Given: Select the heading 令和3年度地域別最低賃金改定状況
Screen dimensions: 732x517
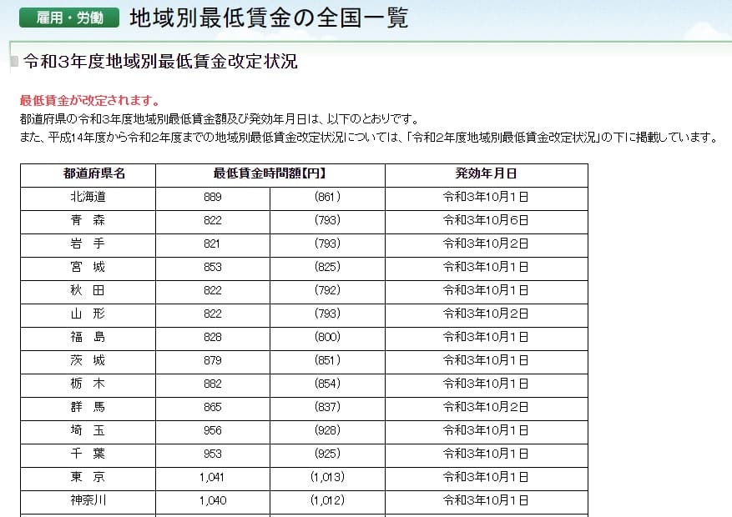Looking at the screenshot, I should click(160, 62).
